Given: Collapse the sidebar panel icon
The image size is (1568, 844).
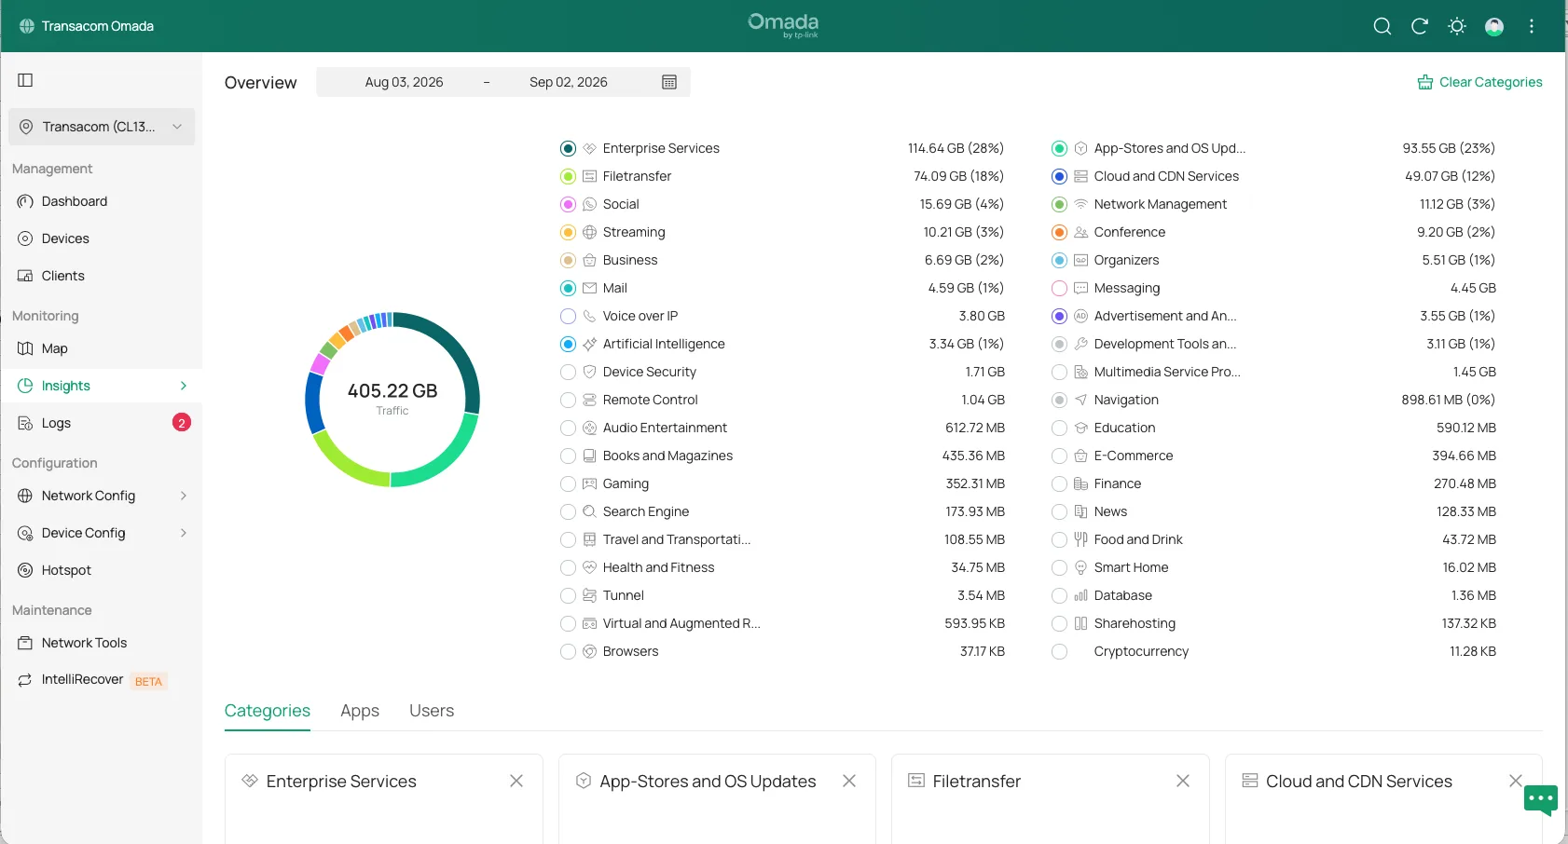Looking at the screenshot, I should pyautogui.click(x=25, y=80).
